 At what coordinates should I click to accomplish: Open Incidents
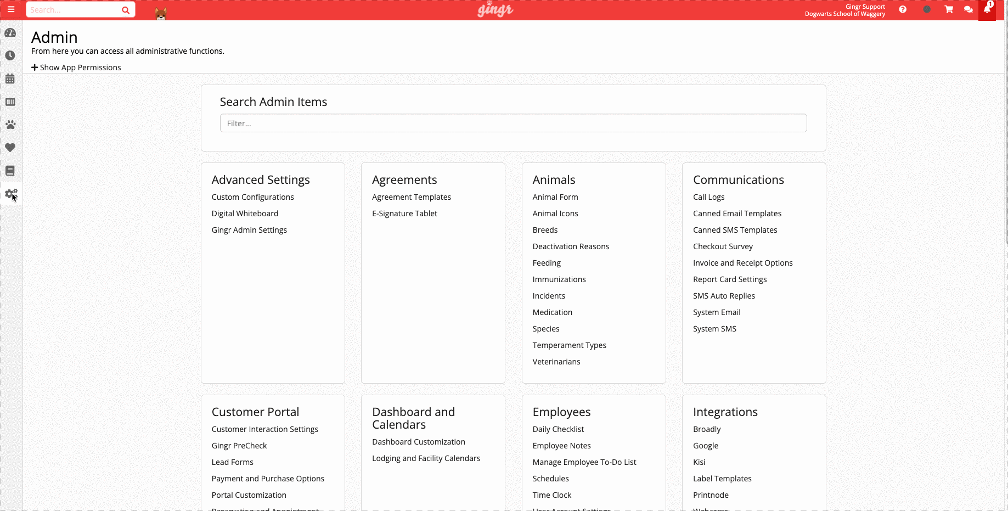point(549,296)
